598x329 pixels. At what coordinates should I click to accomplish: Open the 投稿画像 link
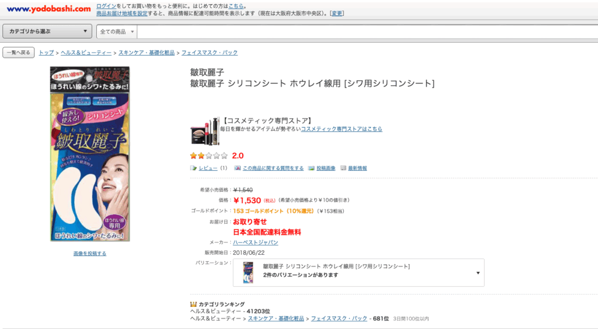tap(326, 168)
